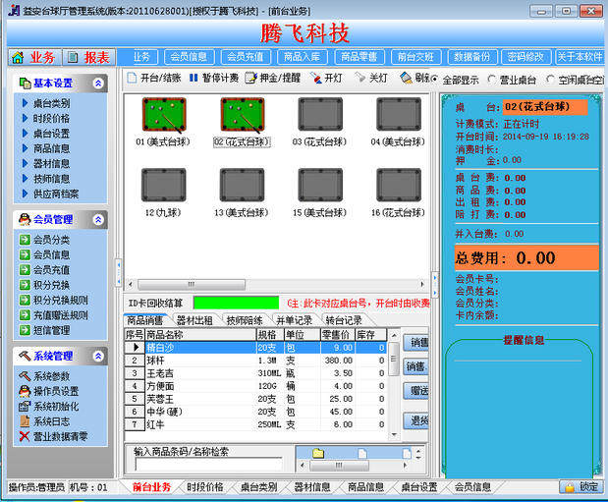Viewport: 608px width, 502px height.
Task: Click the 赠送 button
Action: pyautogui.click(x=416, y=391)
